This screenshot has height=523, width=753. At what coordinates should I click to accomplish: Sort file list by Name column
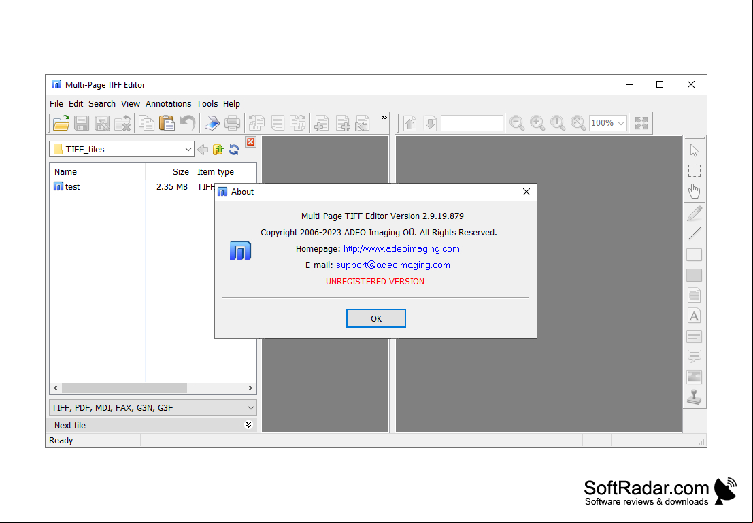coord(97,171)
